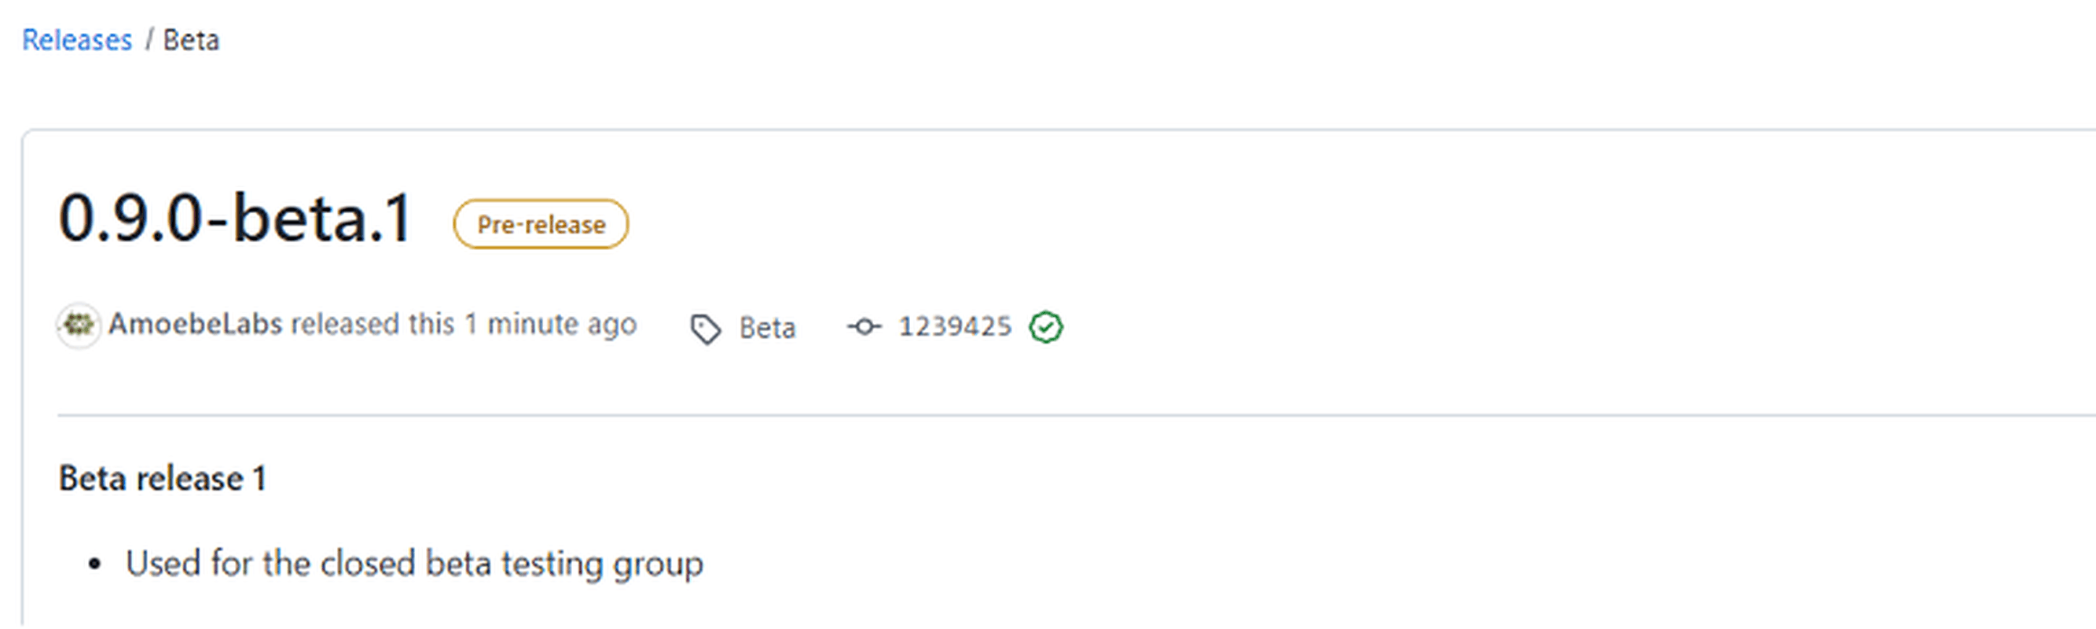Open commit hash 1239425
The image size is (2096, 629).
955,327
